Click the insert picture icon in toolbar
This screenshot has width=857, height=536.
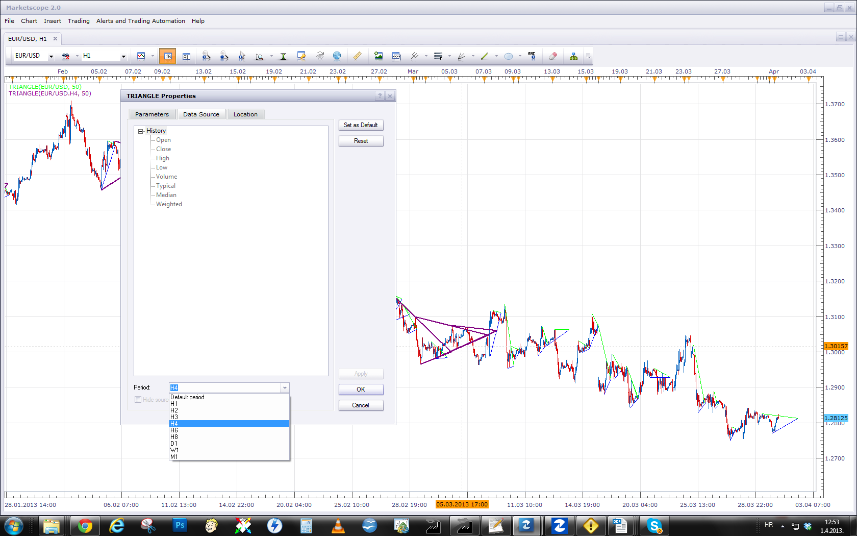[379, 56]
